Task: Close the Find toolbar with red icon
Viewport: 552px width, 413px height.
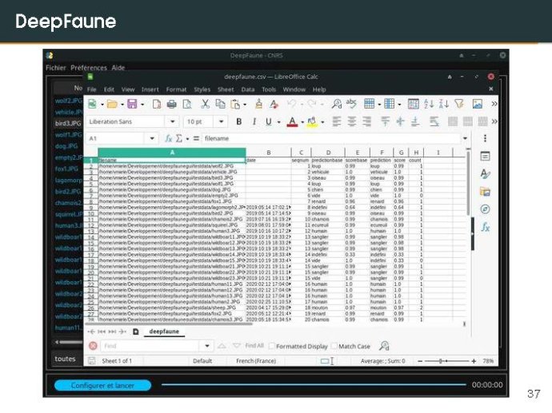Action: [93, 346]
